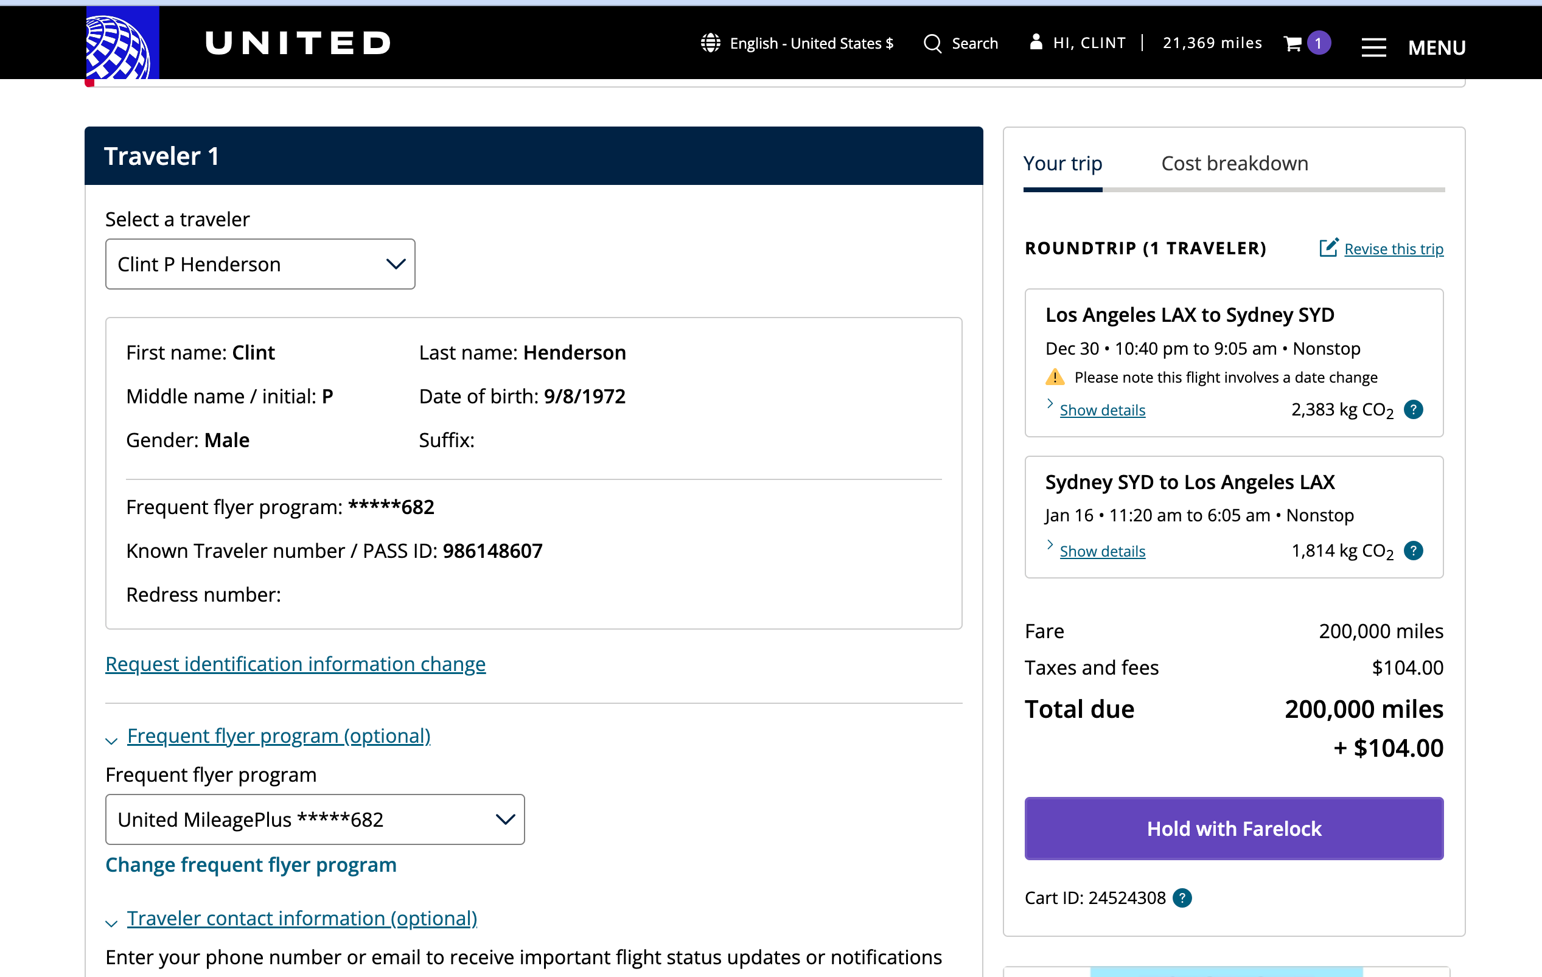
Task: Click Request identification information change link
Action: tap(295, 664)
